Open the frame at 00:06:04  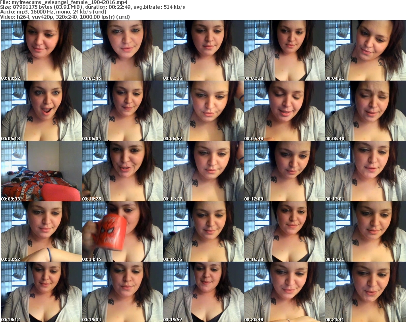pyautogui.click(x=122, y=111)
